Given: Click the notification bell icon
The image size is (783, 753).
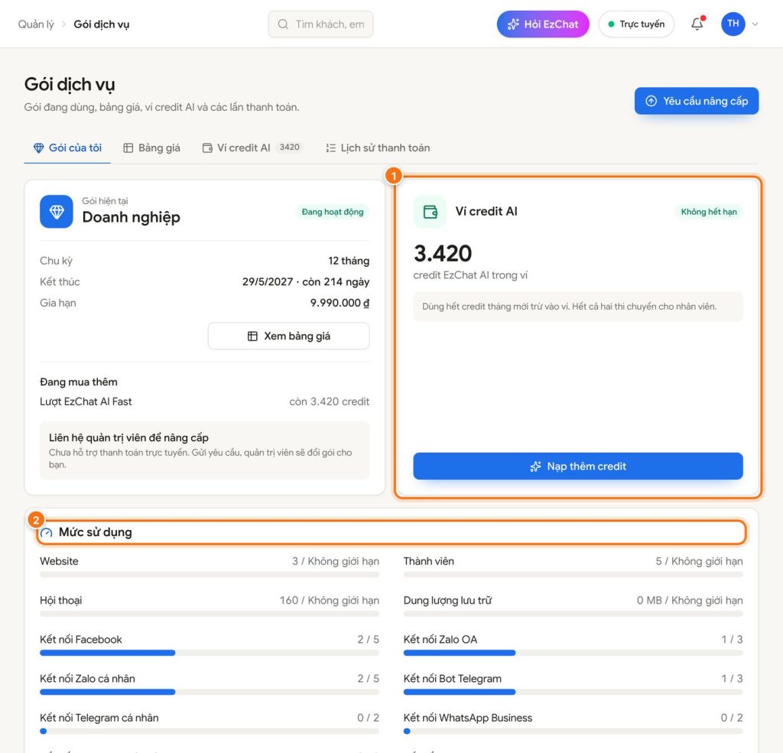Looking at the screenshot, I should (697, 24).
